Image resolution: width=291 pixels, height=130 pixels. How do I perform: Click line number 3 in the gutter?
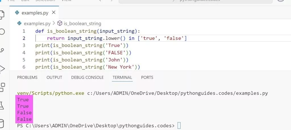click(24, 45)
